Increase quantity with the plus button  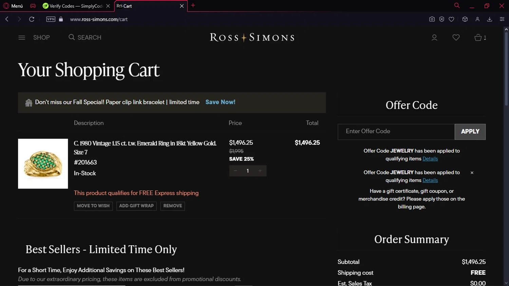pos(260,171)
